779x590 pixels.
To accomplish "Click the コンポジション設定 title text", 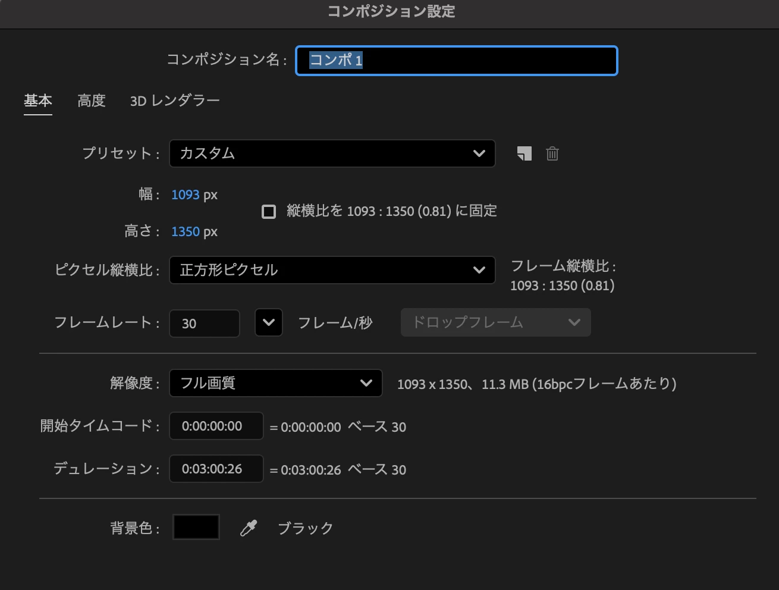I will point(391,11).
